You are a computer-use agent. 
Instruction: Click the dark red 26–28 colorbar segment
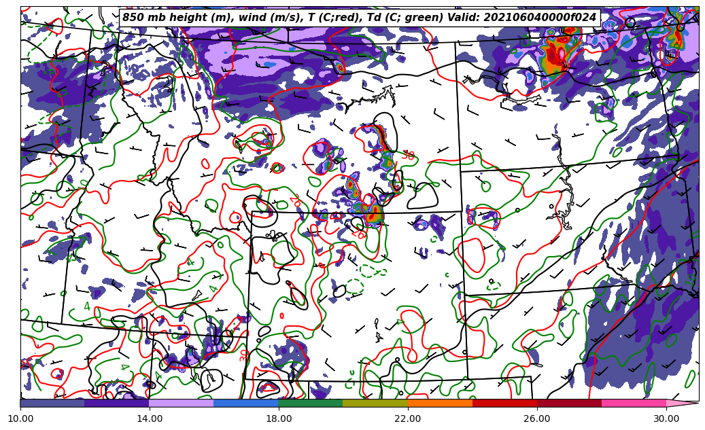(x=569, y=403)
